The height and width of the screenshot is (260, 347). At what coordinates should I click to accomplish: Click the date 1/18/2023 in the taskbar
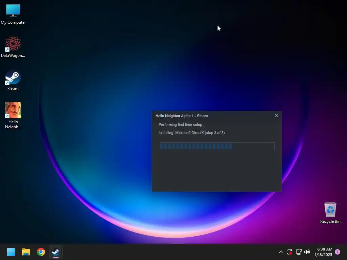[x=323, y=255]
